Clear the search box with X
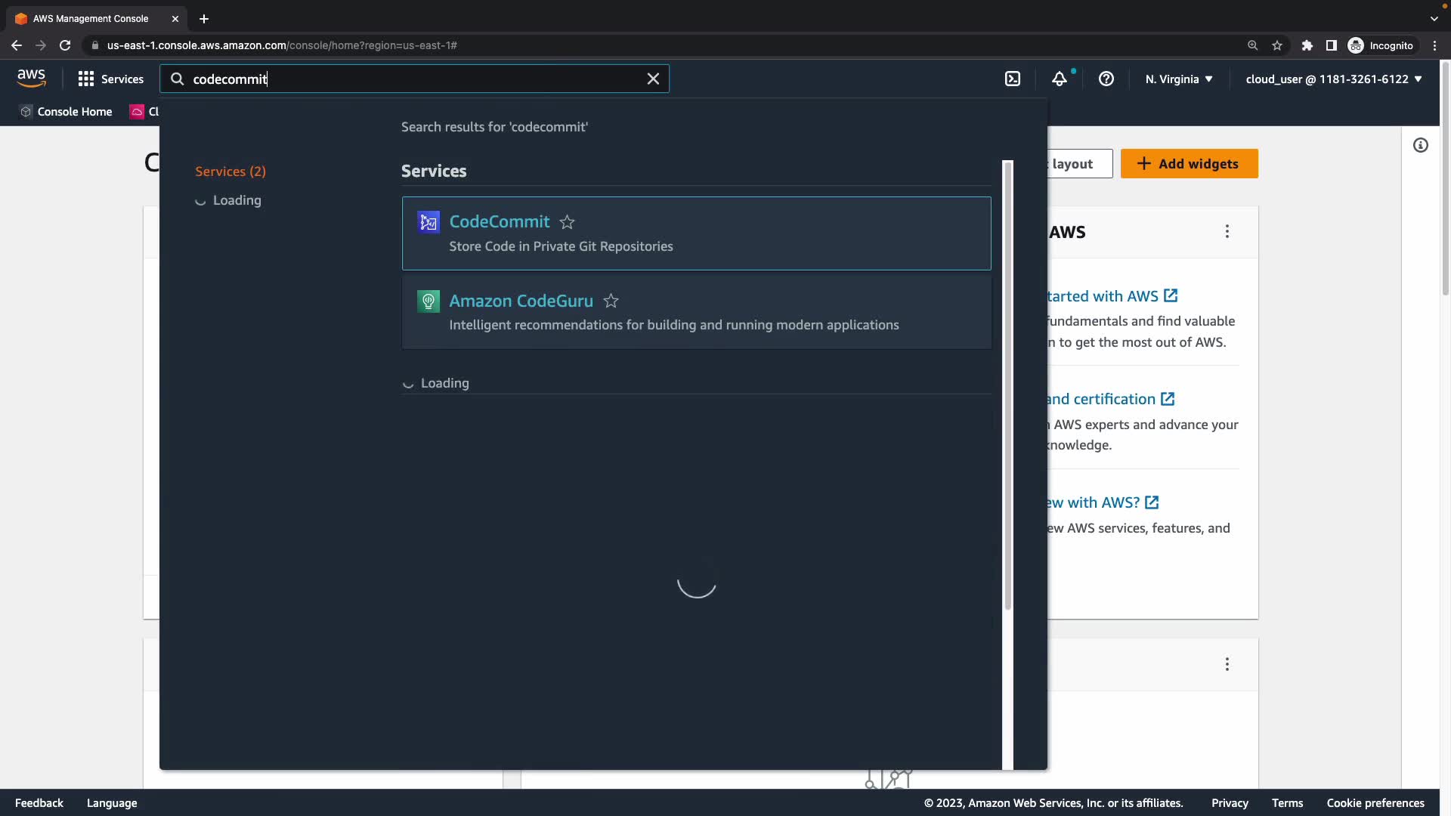This screenshot has width=1451, height=816. 653,79
